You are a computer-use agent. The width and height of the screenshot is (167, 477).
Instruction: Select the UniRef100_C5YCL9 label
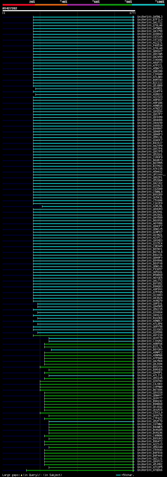click(150, 413)
